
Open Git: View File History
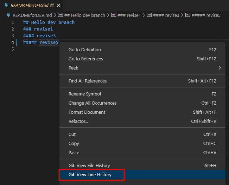click(x=142, y=165)
